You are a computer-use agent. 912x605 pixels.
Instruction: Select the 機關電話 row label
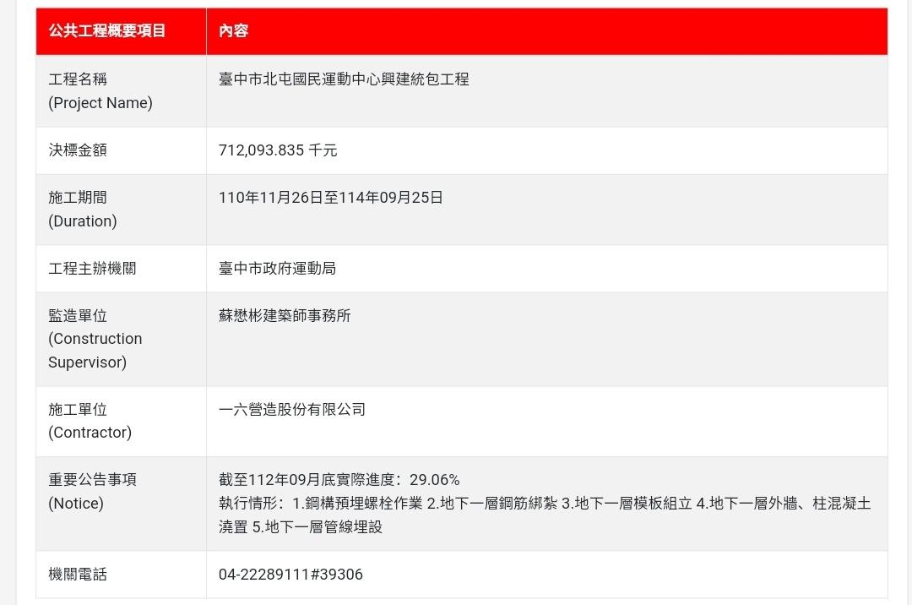(79, 575)
